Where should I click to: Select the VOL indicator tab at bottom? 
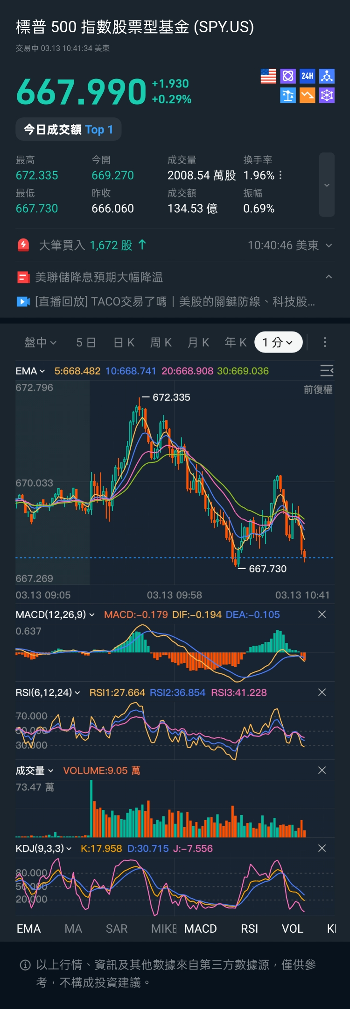click(293, 929)
